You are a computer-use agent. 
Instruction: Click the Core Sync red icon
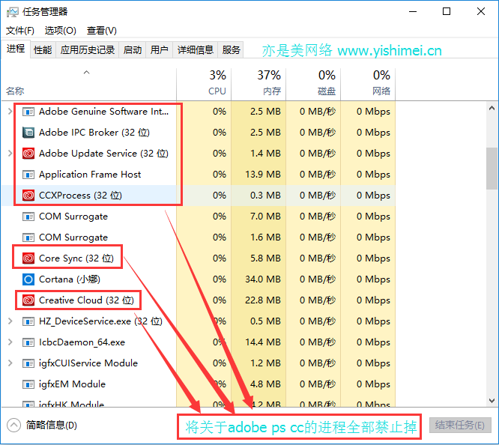pyautogui.click(x=28, y=258)
